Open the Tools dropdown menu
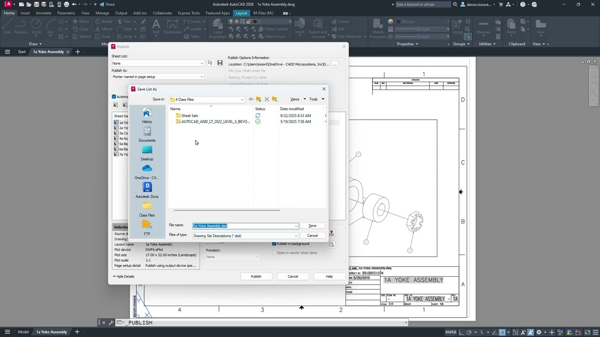Image resolution: width=600 pixels, height=337 pixels. [x=316, y=99]
